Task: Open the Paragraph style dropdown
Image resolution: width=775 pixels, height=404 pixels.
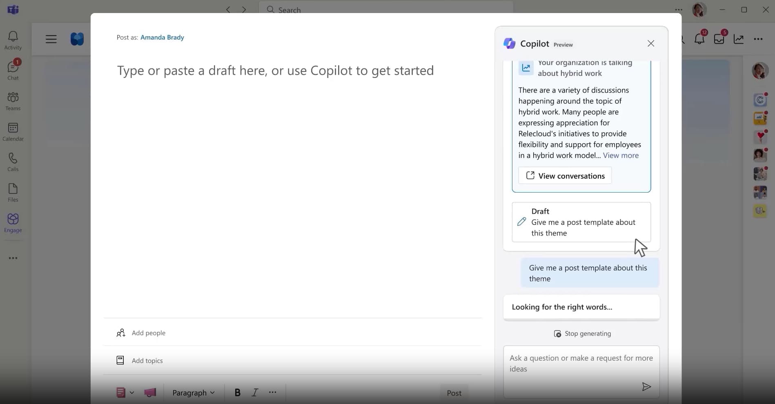Action: [193, 393]
